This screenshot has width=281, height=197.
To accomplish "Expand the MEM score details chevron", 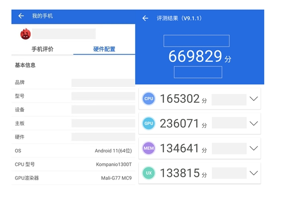I will click(254, 148).
